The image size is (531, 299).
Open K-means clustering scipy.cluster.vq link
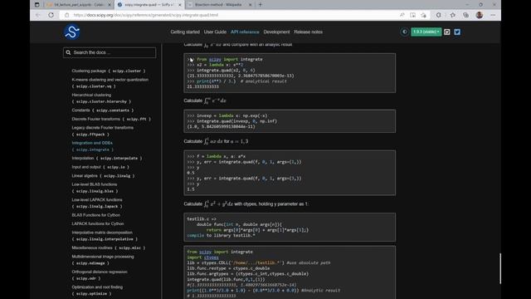[110, 83]
